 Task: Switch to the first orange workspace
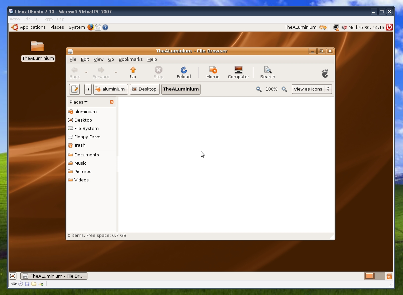[x=370, y=276]
